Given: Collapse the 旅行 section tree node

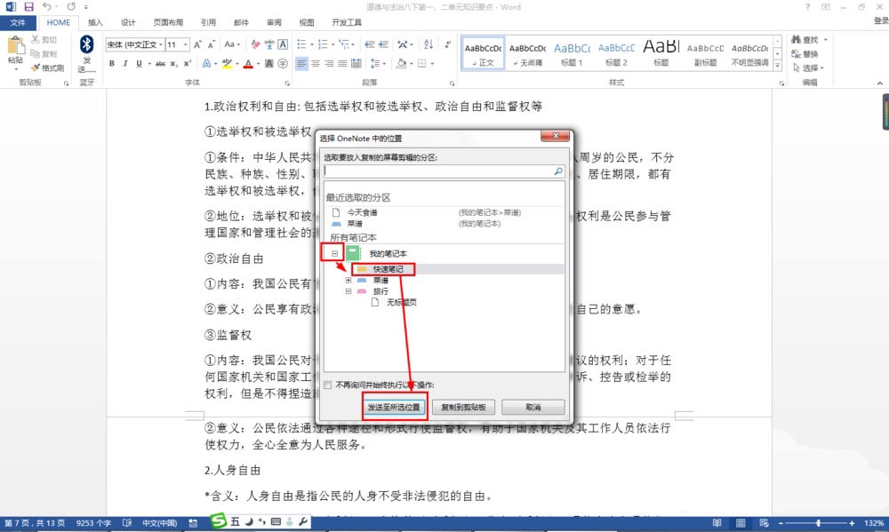Looking at the screenshot, I should [348, 291].
